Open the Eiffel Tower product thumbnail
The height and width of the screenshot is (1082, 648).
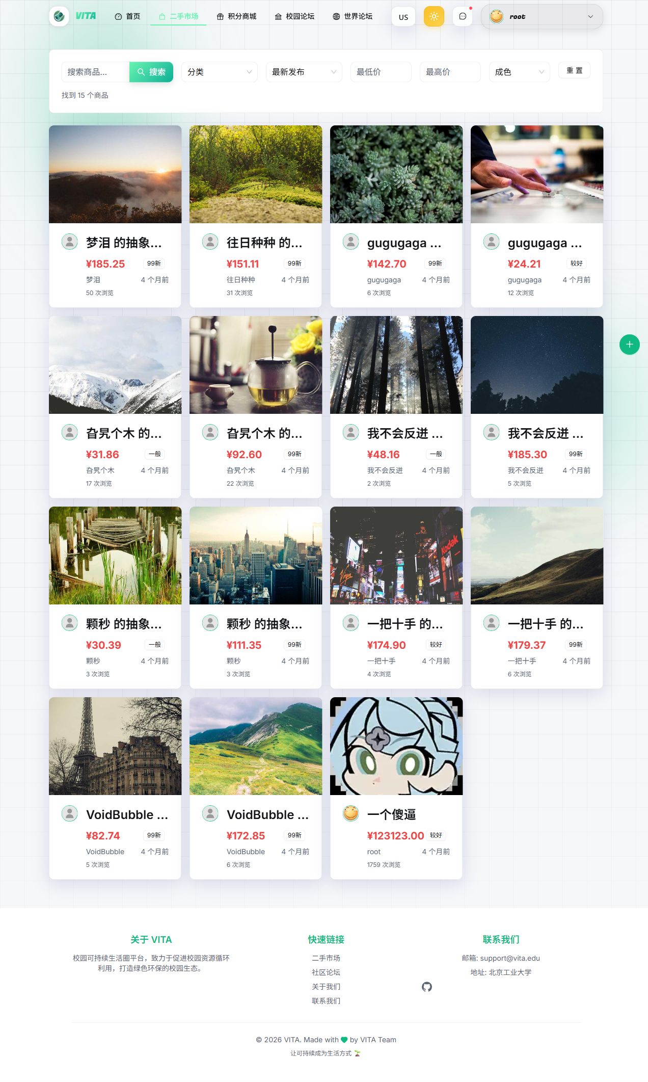tap(115, 746)
